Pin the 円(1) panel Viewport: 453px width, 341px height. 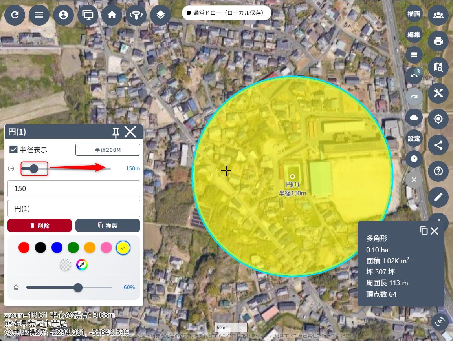116,133
